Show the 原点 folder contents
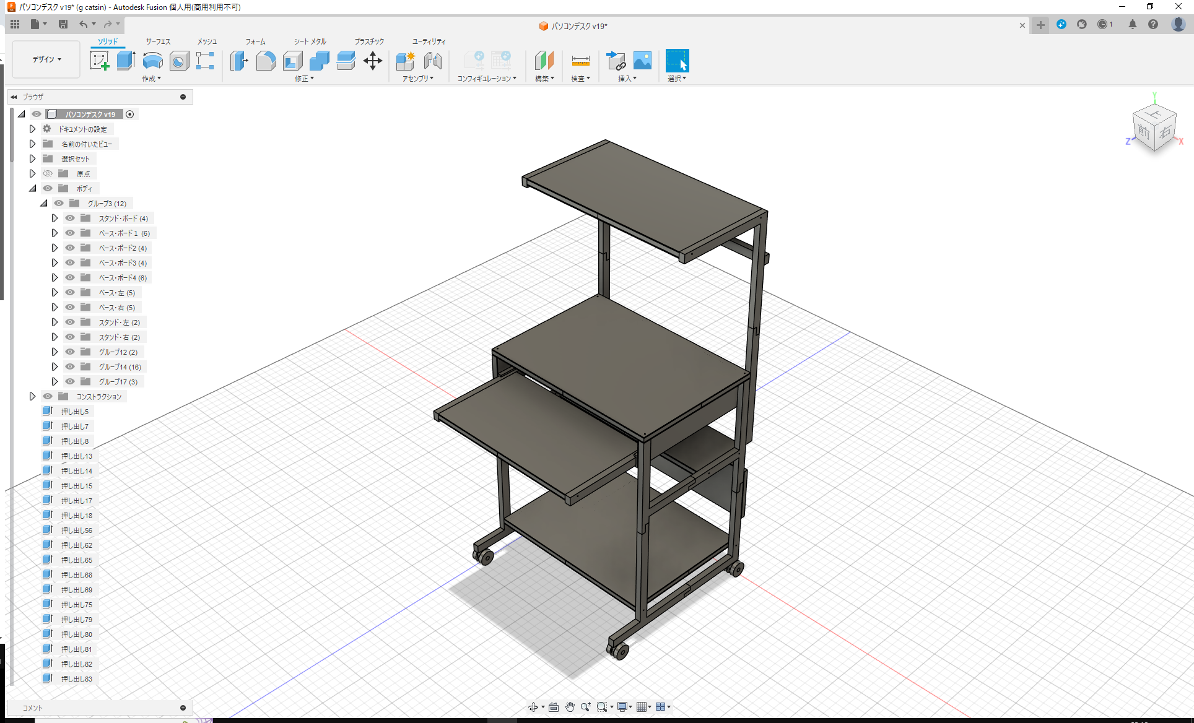This screenshot has width=1194, height=723. [32, 173]
